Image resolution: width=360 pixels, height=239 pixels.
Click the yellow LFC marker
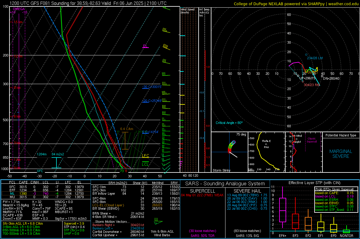click(145, 156)
